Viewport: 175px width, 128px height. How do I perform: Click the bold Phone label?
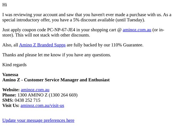click(9, 95)
